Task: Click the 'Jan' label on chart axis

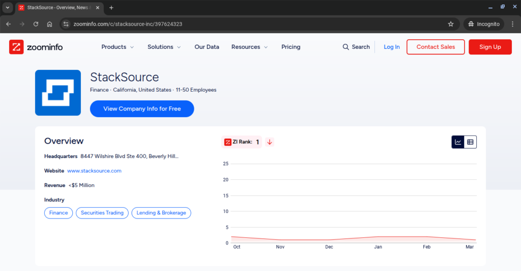Action: 378,247
